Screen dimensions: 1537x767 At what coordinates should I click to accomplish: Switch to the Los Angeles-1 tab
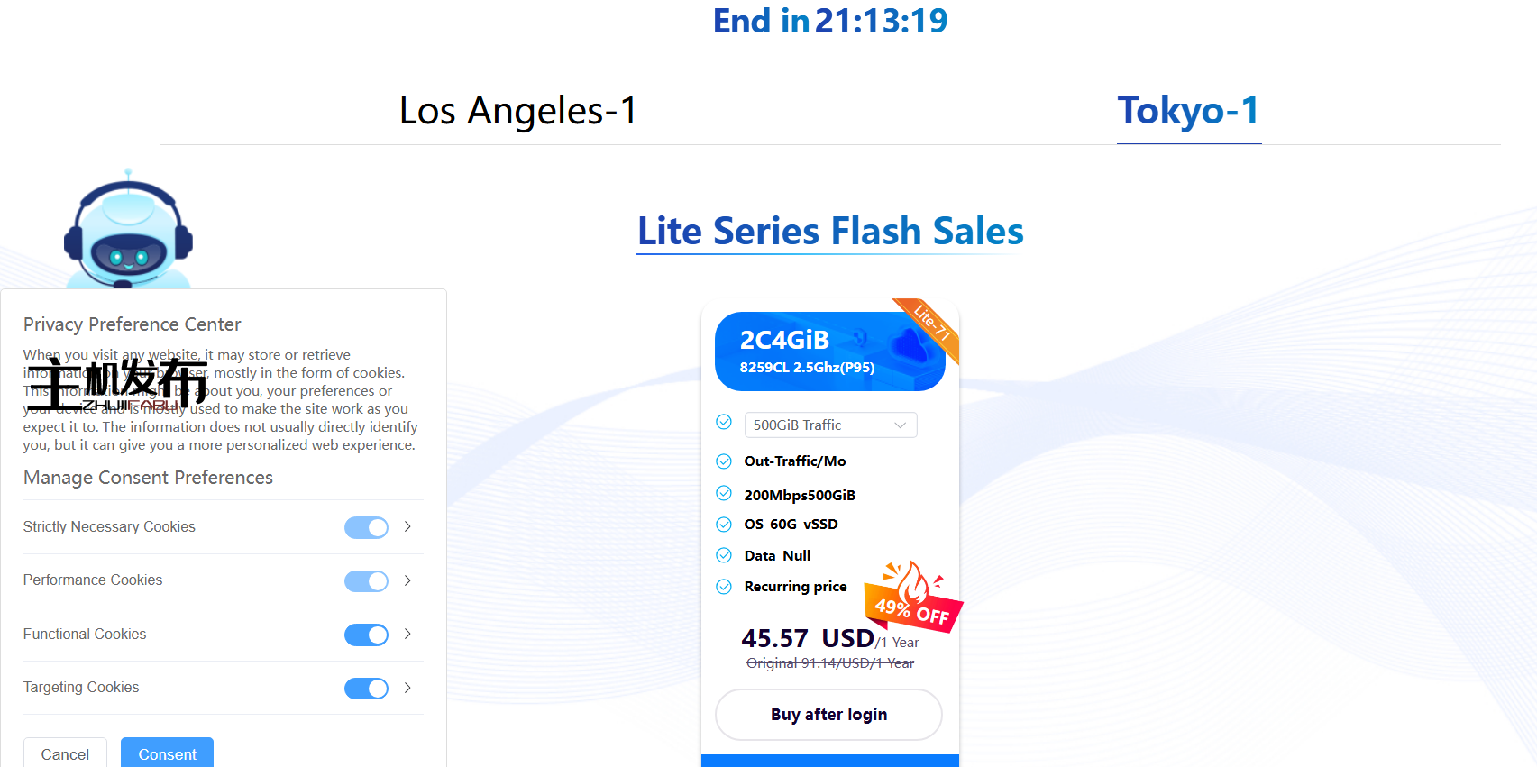click(517, 111)
